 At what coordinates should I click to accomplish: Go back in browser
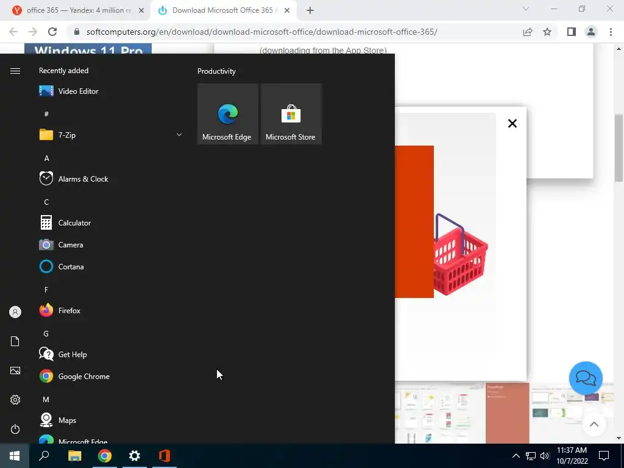click(x=13, y=32)
